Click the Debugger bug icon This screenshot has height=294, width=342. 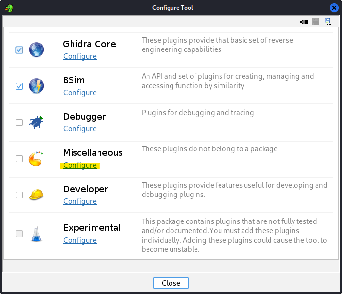click(x=36, y=122)
